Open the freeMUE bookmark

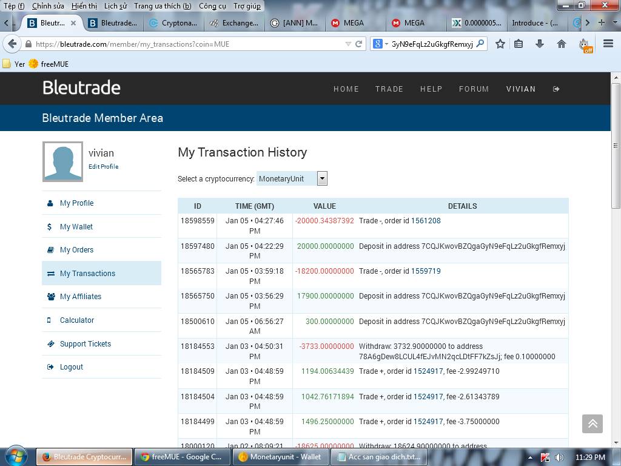click(x=49, y=64)
